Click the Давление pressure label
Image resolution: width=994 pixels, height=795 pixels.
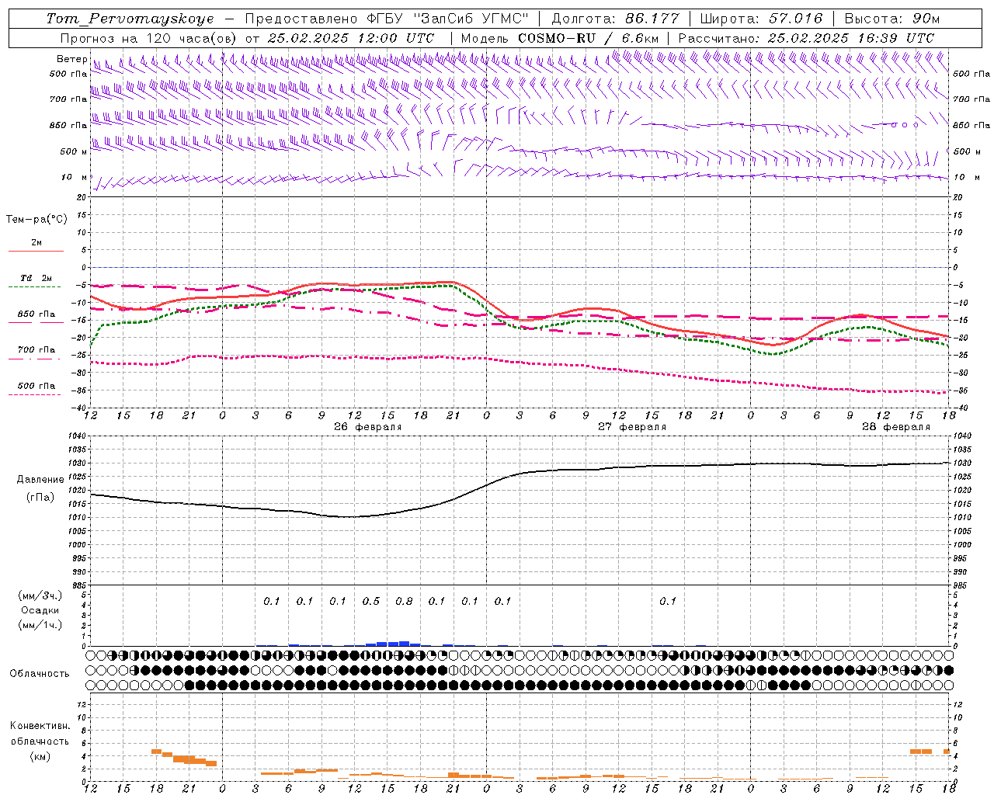tap(40, 480)
